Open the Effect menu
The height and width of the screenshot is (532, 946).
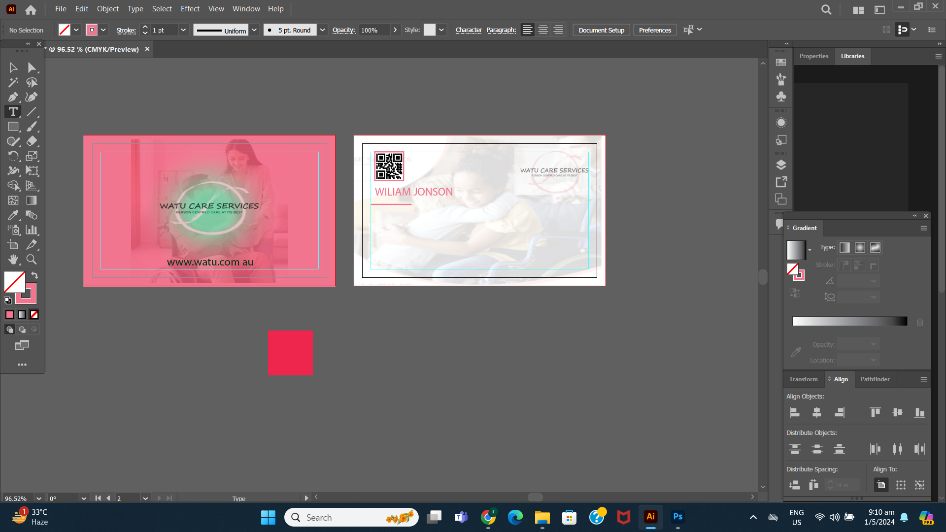click(x=190, y=8)
